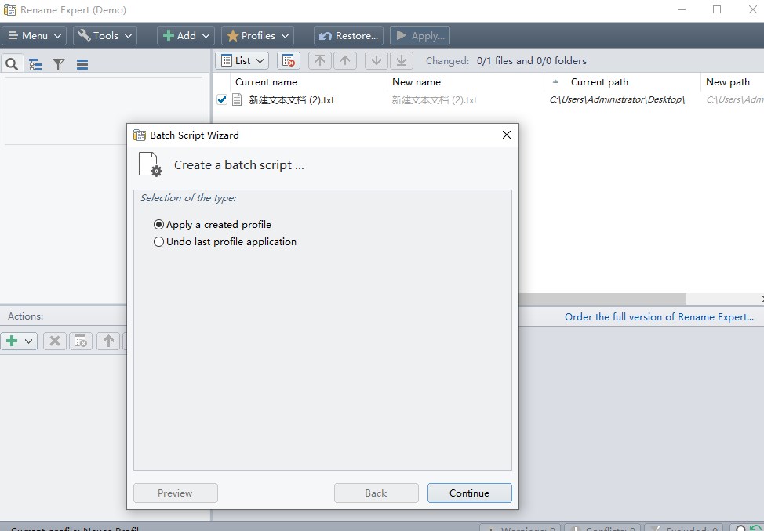Open the list lines tab in left panel
764x531 pixels.
pyautogui.click(x=82, y=64)
